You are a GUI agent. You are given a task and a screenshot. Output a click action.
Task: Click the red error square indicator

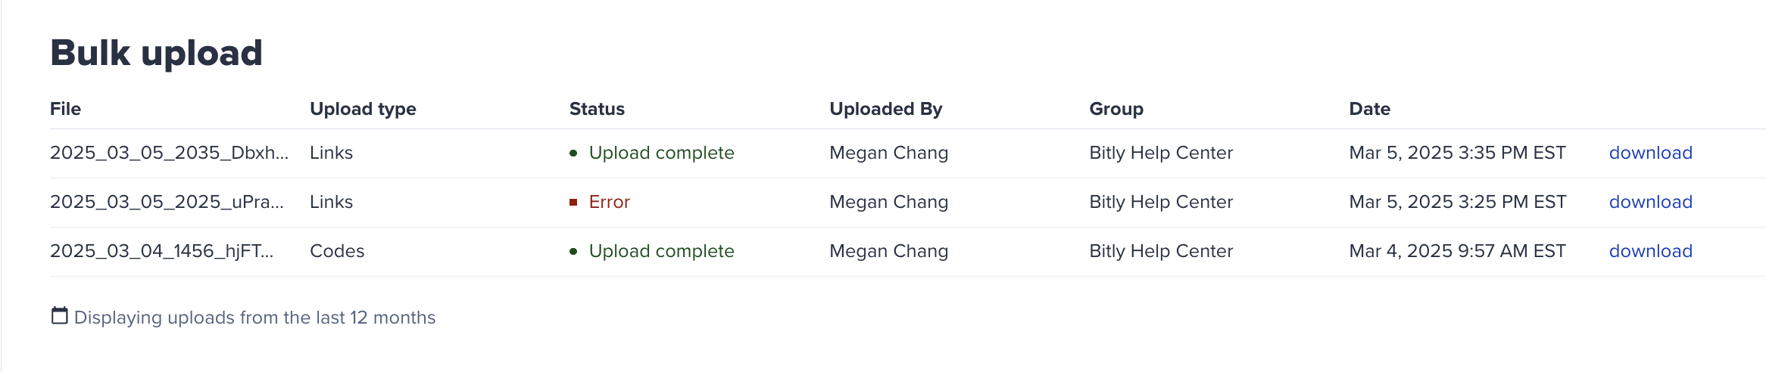573,203
